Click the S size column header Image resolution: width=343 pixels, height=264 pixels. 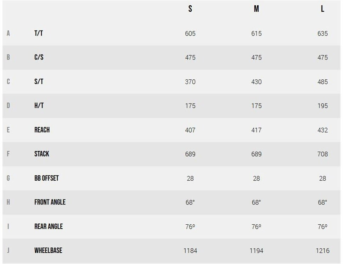tap(190, 9)
